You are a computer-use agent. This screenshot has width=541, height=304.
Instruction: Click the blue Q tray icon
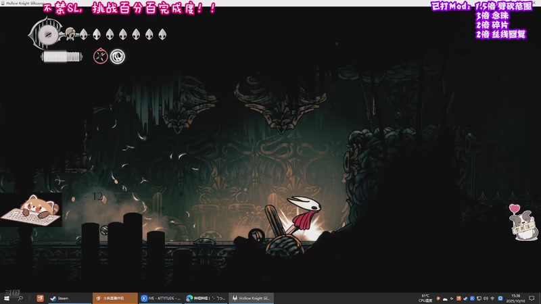pos(500,299)
